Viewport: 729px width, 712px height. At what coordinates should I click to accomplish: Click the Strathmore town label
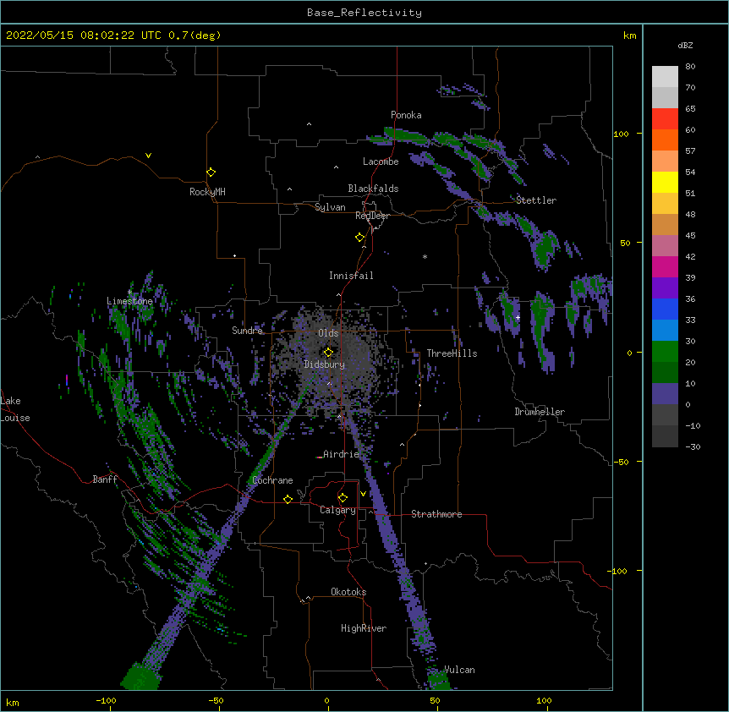[436, 514]
